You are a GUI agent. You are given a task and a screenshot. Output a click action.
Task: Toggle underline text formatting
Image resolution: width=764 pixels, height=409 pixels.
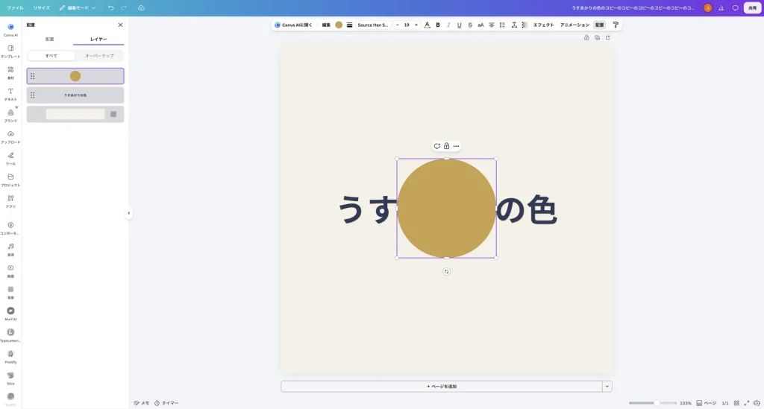pyautogui.click(x=460, y=25)
